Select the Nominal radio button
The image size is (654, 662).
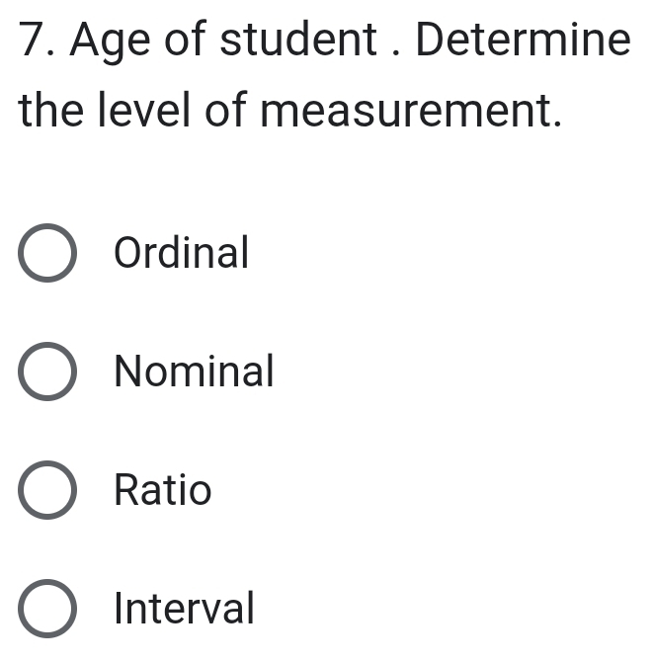click(46, 372)
